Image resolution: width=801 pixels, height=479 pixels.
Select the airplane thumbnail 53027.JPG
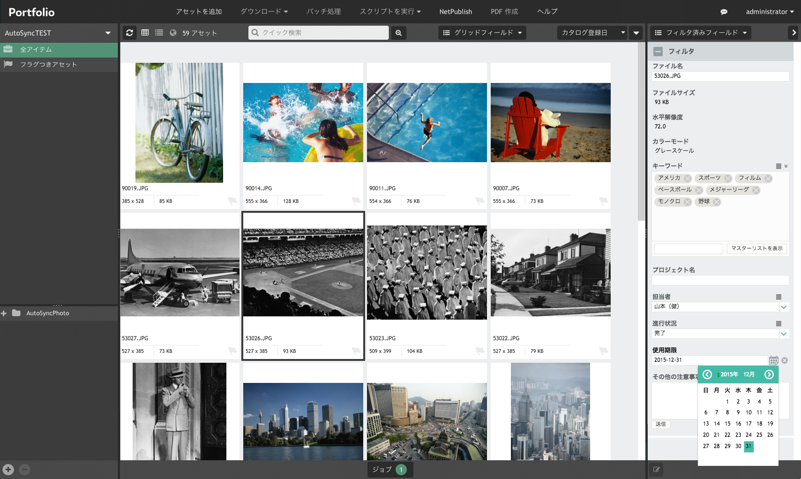coord(180,272)
